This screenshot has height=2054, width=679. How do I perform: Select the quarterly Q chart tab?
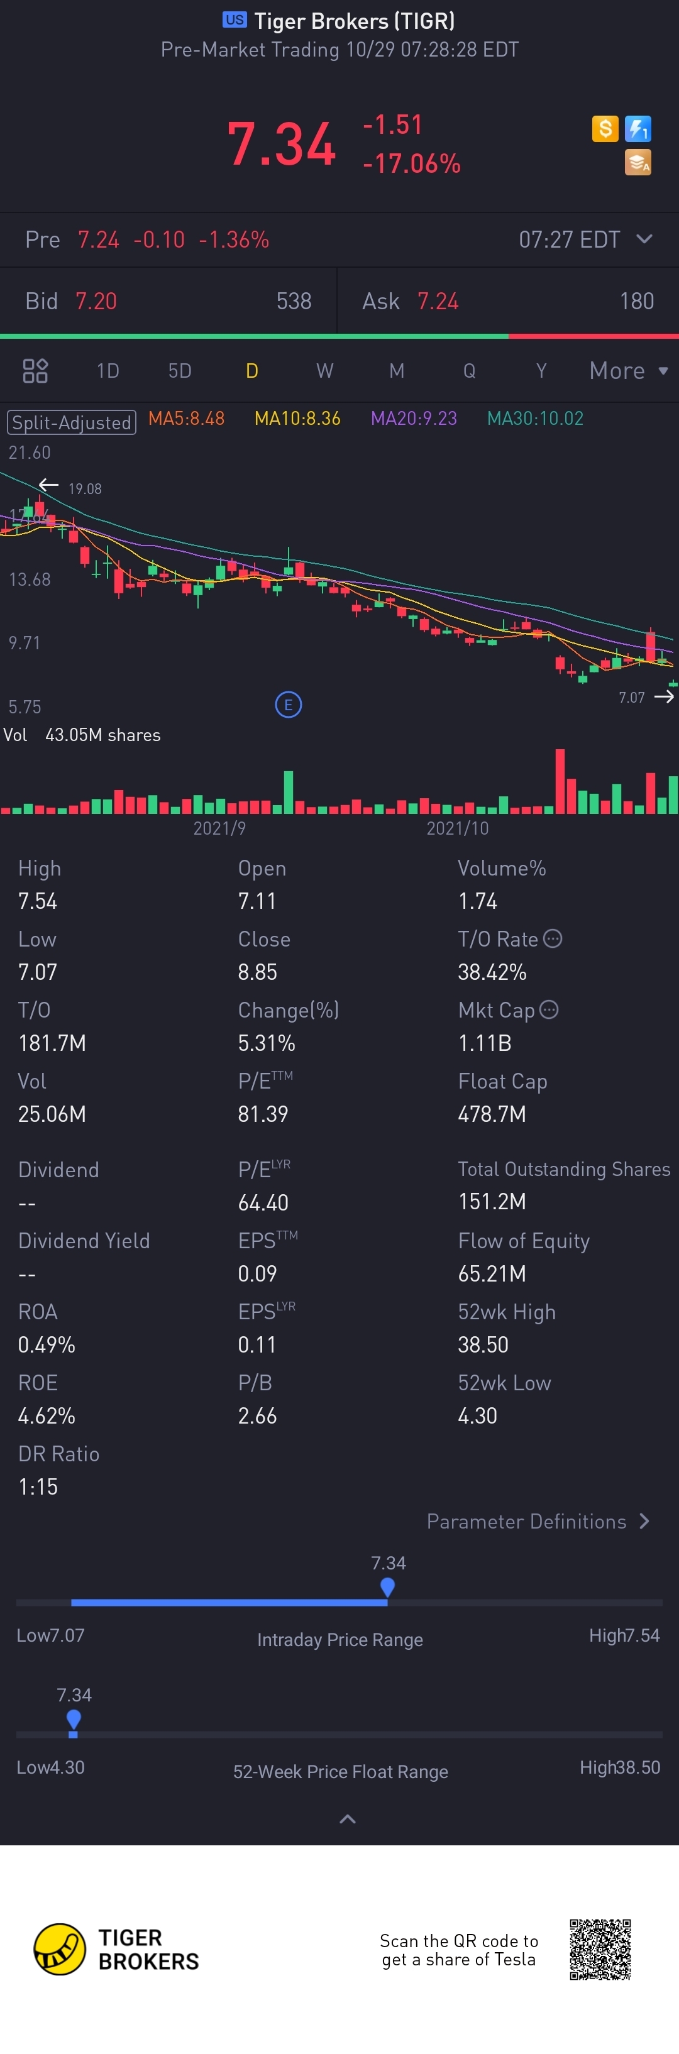point(469,371)
